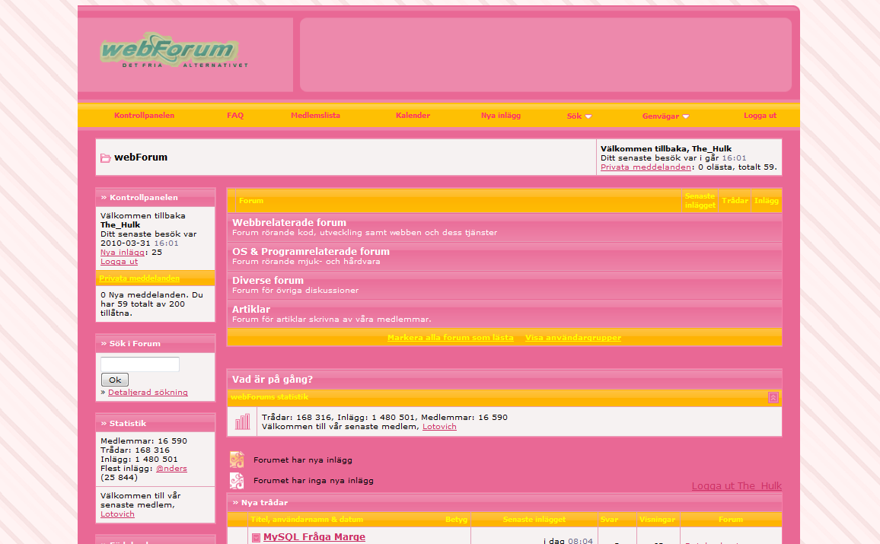
Task: Open Lotovich link in sidebar Statistik
Action: click(x=117, y=514)
